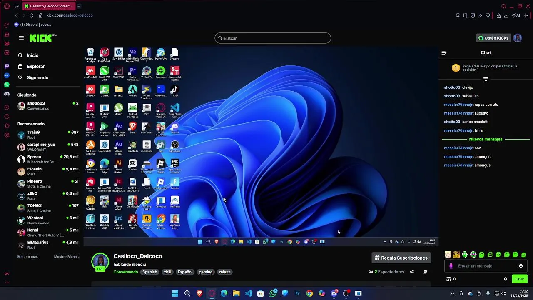Viewport: 533px width, 300px height.
Task: Open Twitch in Opera GX sidebar
Action: [x=7, y=66]
